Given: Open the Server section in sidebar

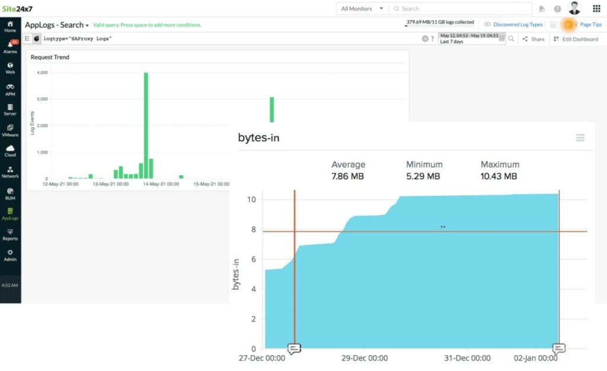Looking at the screenshot, I should pyautogui.click(x=10, y=109).
